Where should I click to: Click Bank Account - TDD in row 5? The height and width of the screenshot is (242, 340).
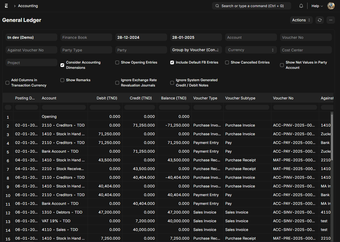tap(64, 151)
